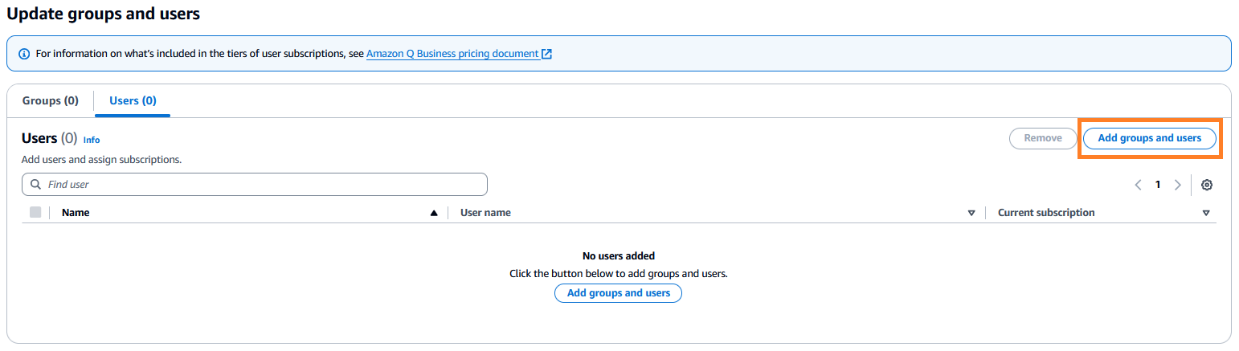Switch to the Groups (0) tab
This screenshot has height=351, width=1239.
[x=51, y=101]
